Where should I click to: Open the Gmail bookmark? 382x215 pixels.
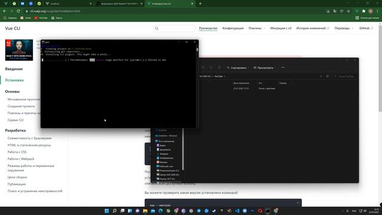pos(26,18)
